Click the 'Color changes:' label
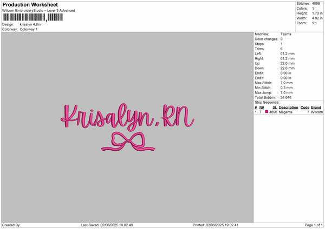Screen dimensions: 325x229 (266, 39)
